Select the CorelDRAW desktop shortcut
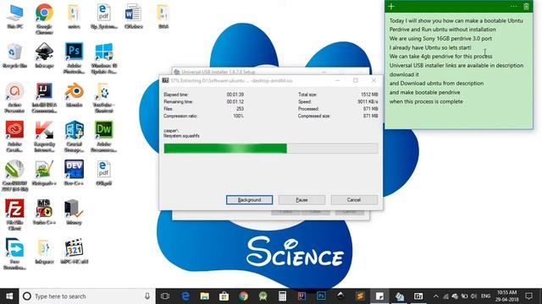 click(14, 176)
